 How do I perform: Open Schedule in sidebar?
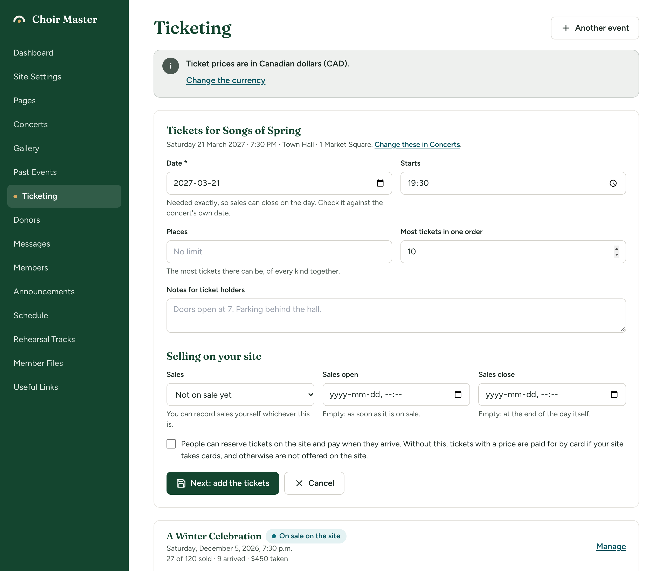point(64,315)
